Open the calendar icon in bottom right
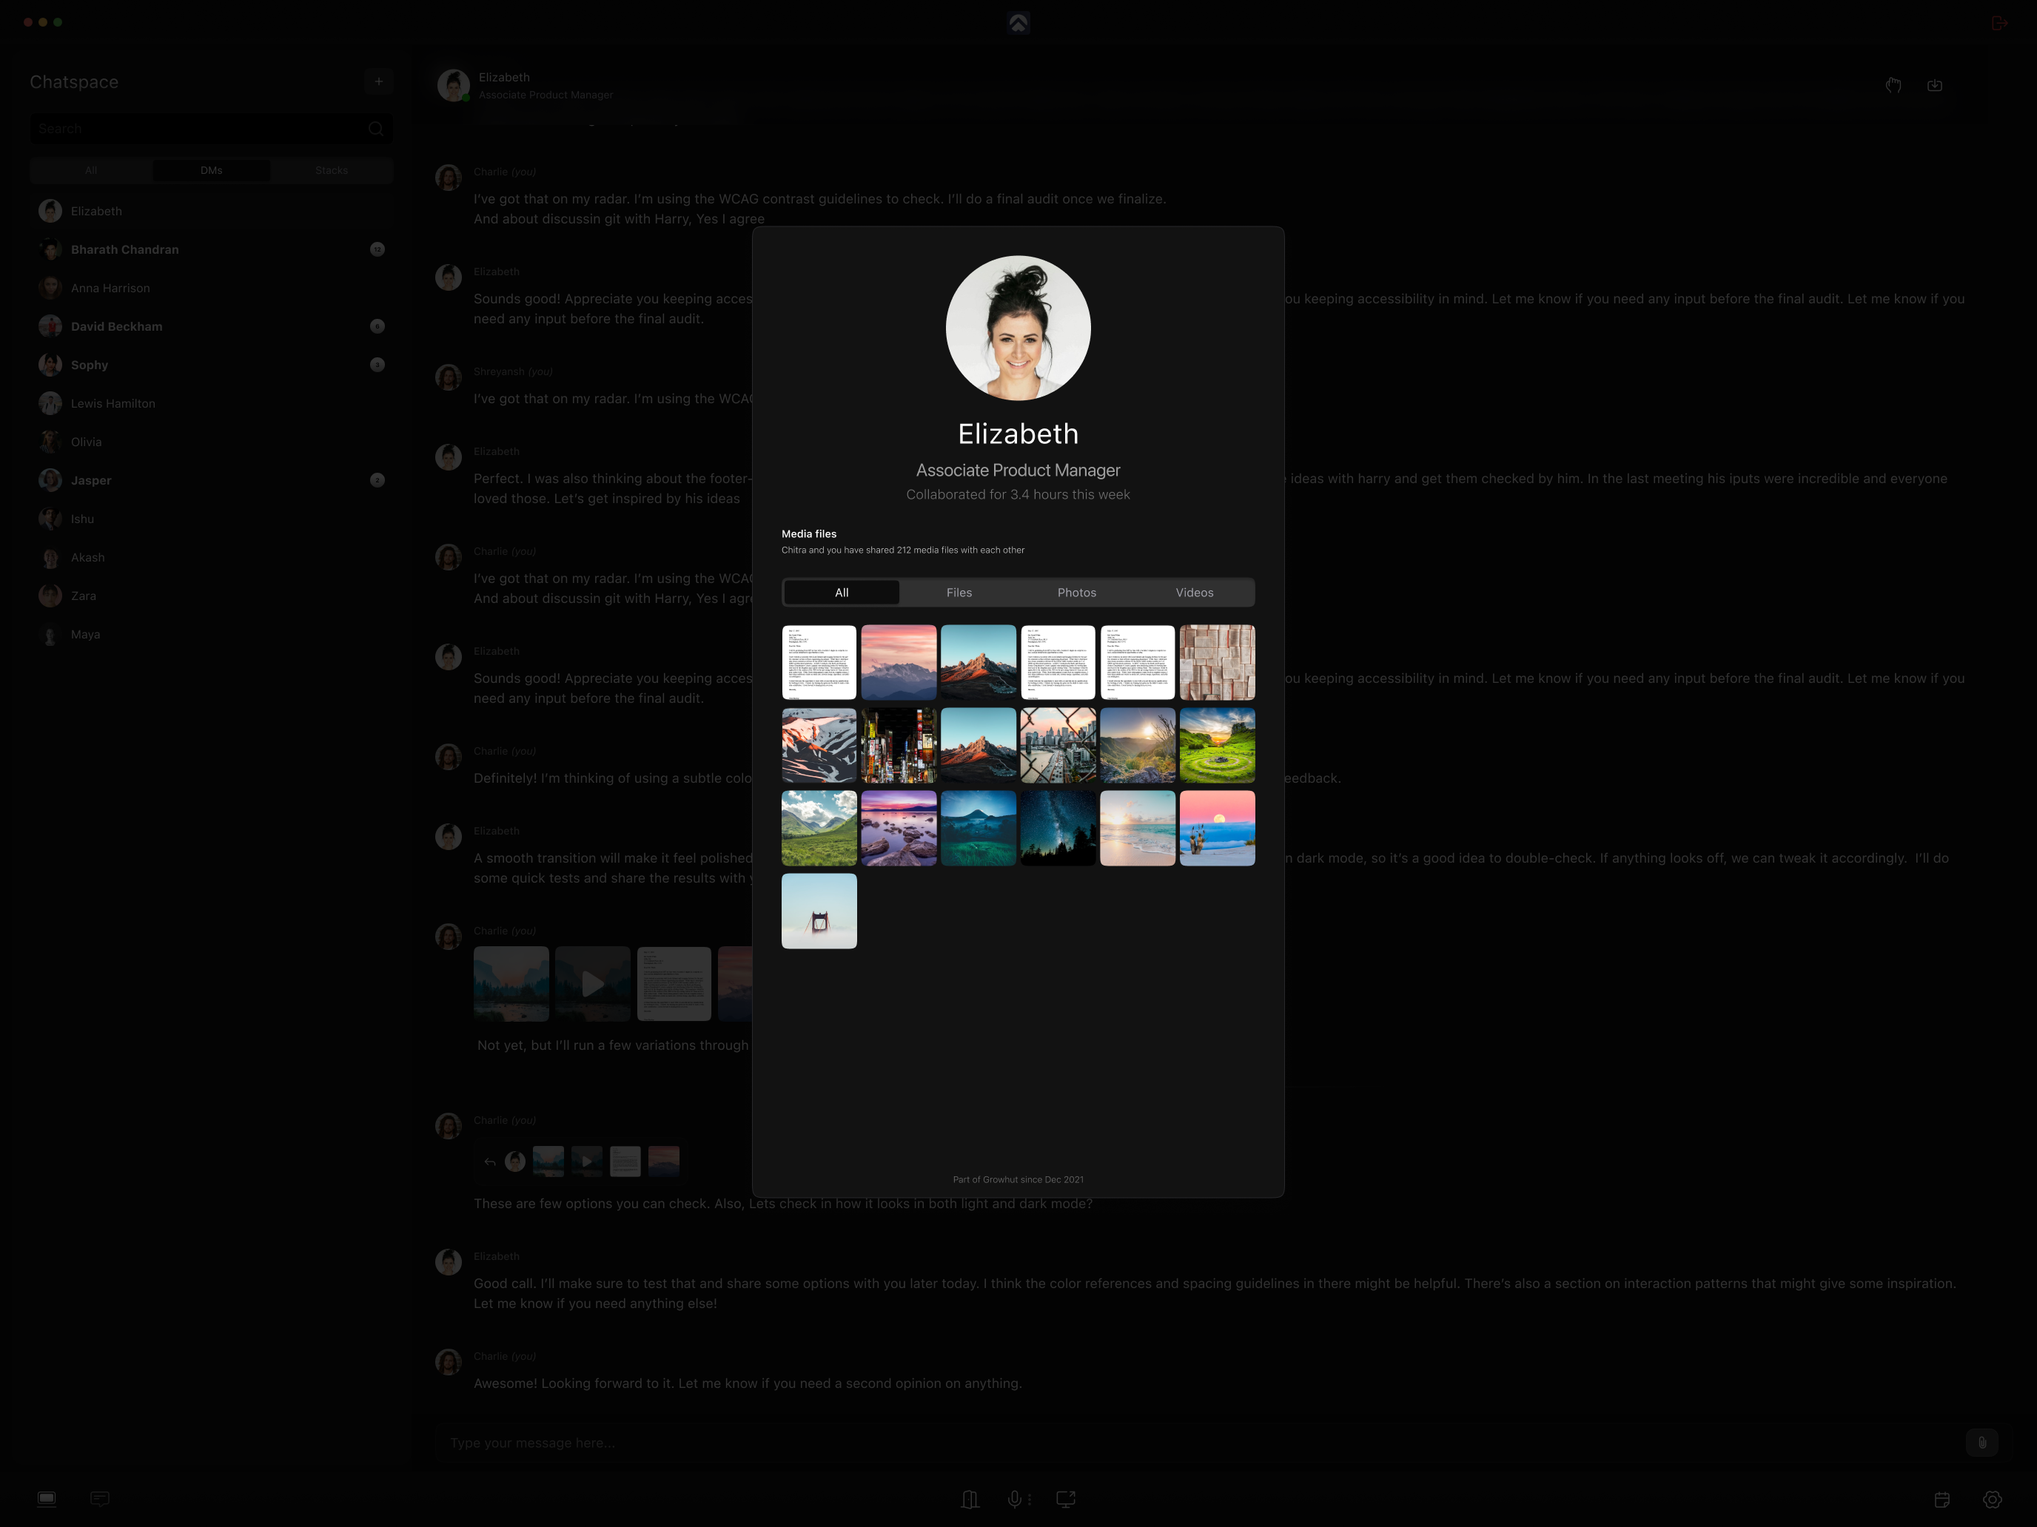This screenshot has width=2037, height=1527. coord(1942,1500)
